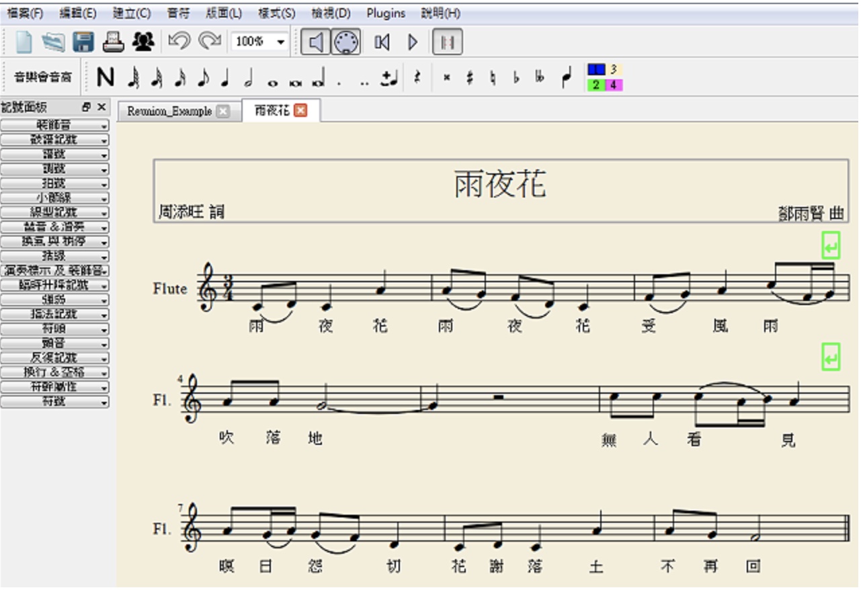Select the first system's line break marker
The width and height of the screenshot is (863, 590).
coord(831,246)
